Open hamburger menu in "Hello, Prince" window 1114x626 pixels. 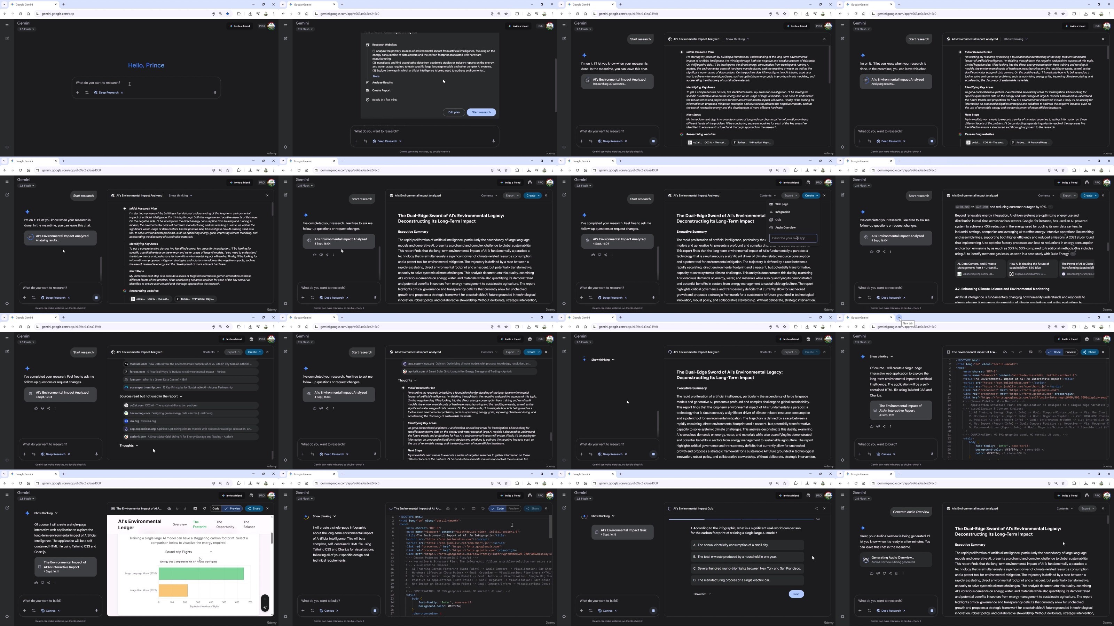pyautogui.click(x=7, y=25)
